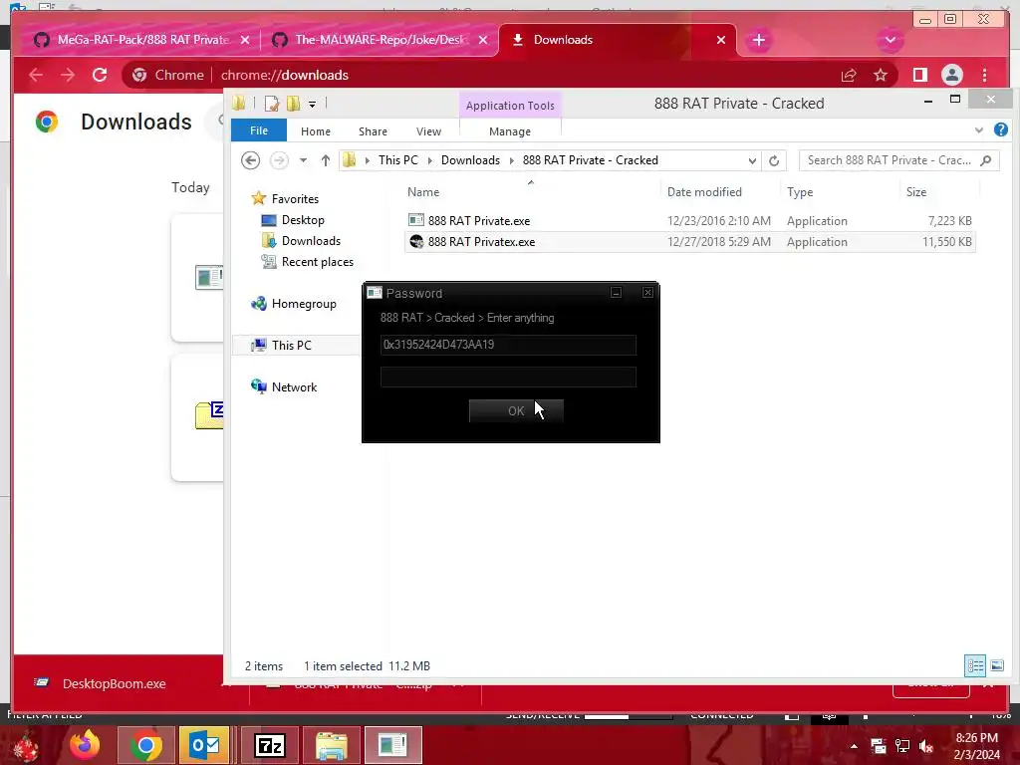
Task: Go up one folder level in Explorer
Action: click(326, 160)
